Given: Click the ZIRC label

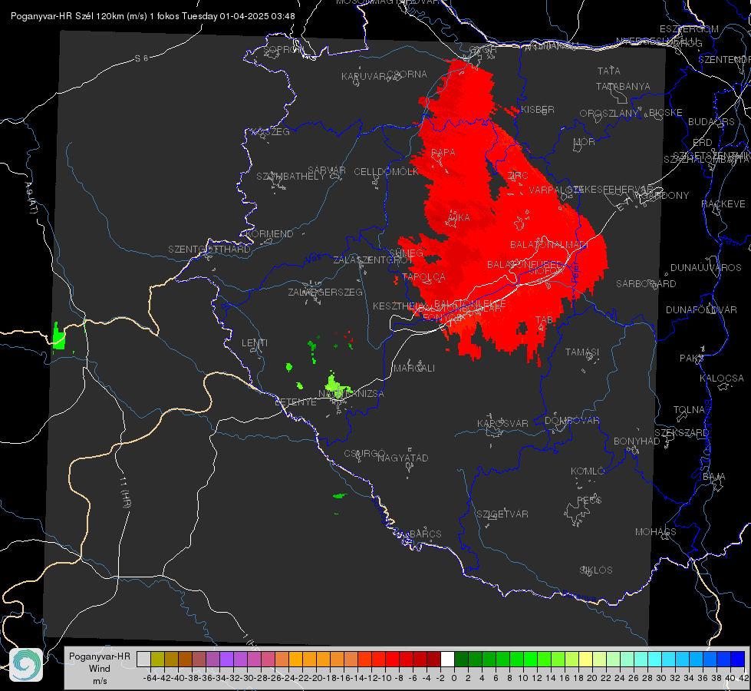Looking at the screenshot, I should pyautogui.click(x=518, y=175).
